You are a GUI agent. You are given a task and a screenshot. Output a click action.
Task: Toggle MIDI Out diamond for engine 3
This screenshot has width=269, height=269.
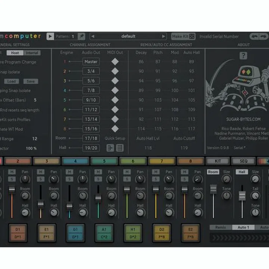[115, 81]
